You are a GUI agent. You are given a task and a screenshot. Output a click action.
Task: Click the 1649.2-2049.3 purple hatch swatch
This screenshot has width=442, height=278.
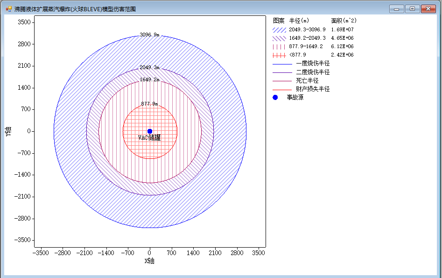click(280, 38)
